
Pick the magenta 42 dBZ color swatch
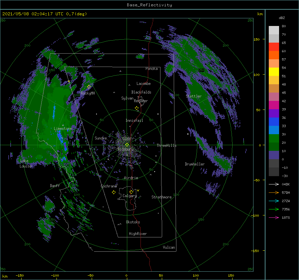pyautogui.click(x=274, y=105)
